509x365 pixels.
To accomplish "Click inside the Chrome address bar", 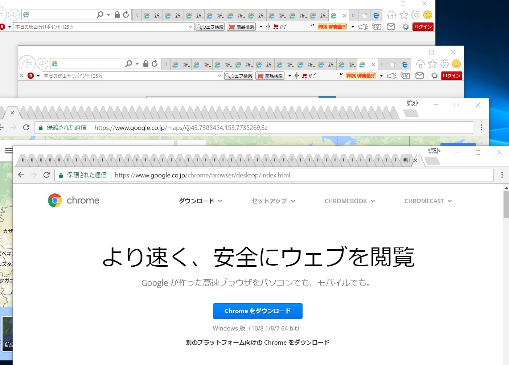I will click(254, 175).
